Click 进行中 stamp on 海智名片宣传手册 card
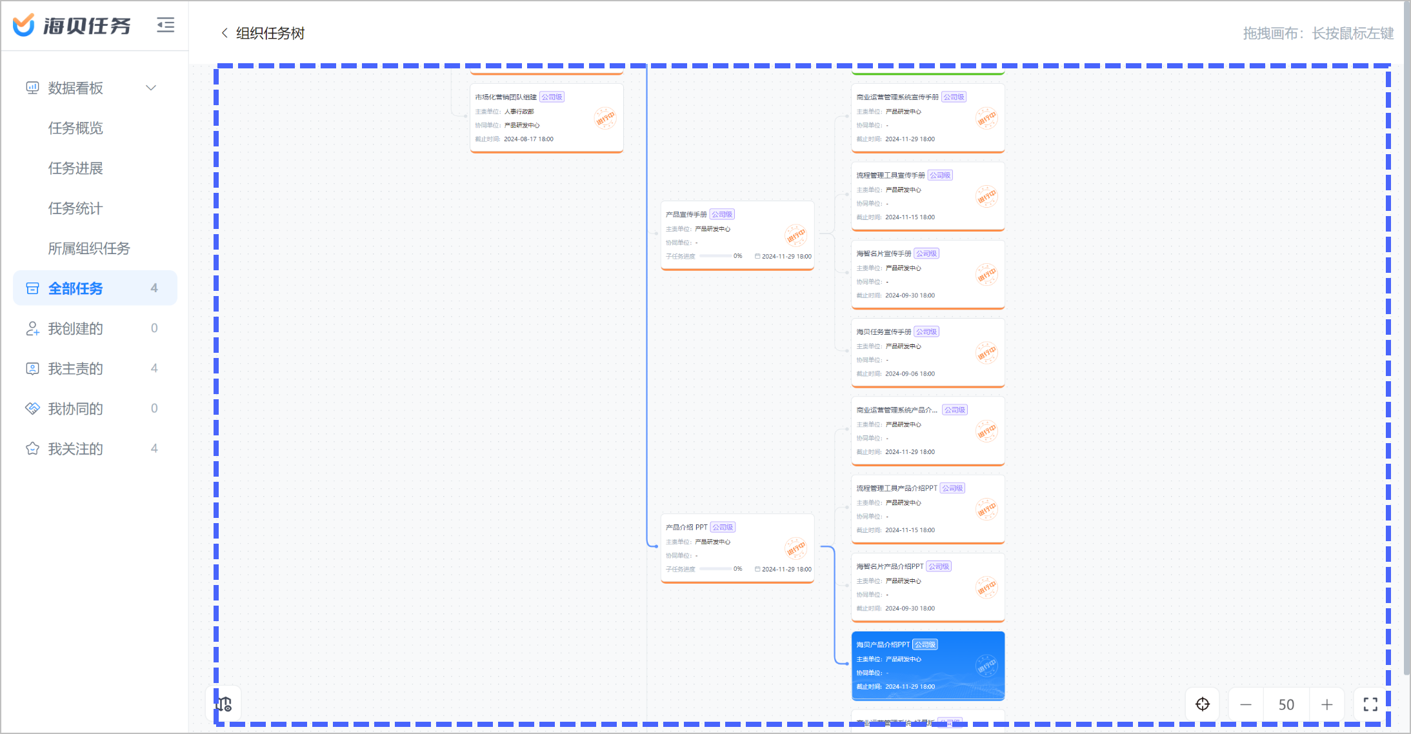Image resolution: width=1411 pixels, height=734 pixels. (x=986, y=275)
